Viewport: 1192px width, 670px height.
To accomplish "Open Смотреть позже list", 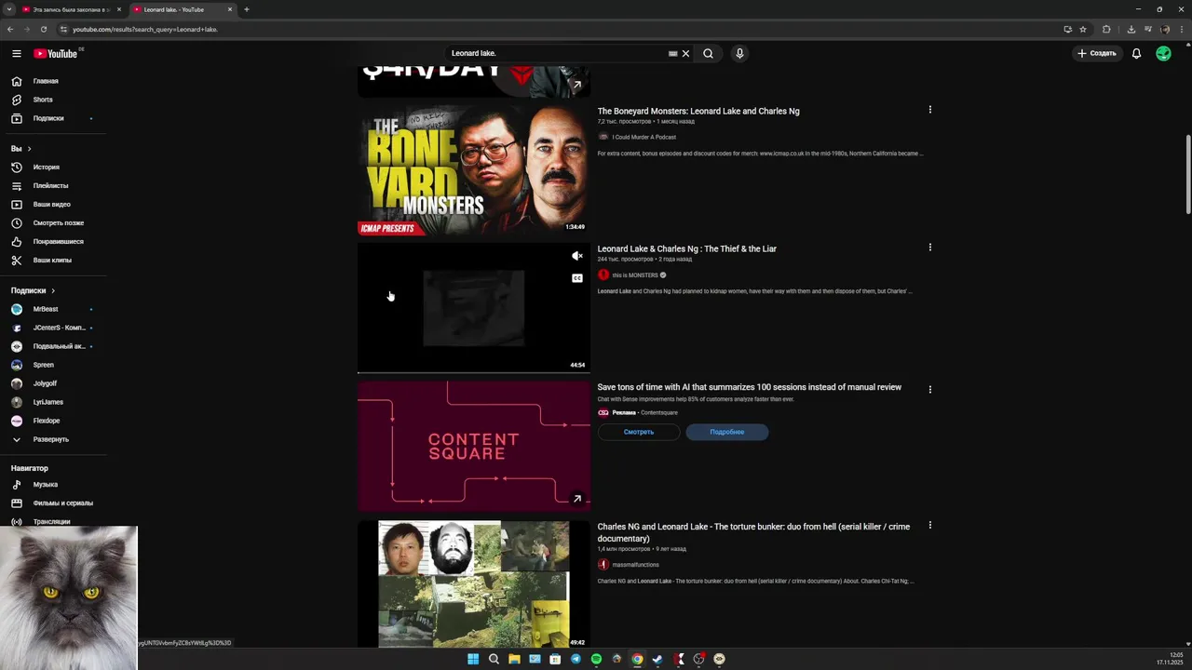I will click(x=58, y=223).
